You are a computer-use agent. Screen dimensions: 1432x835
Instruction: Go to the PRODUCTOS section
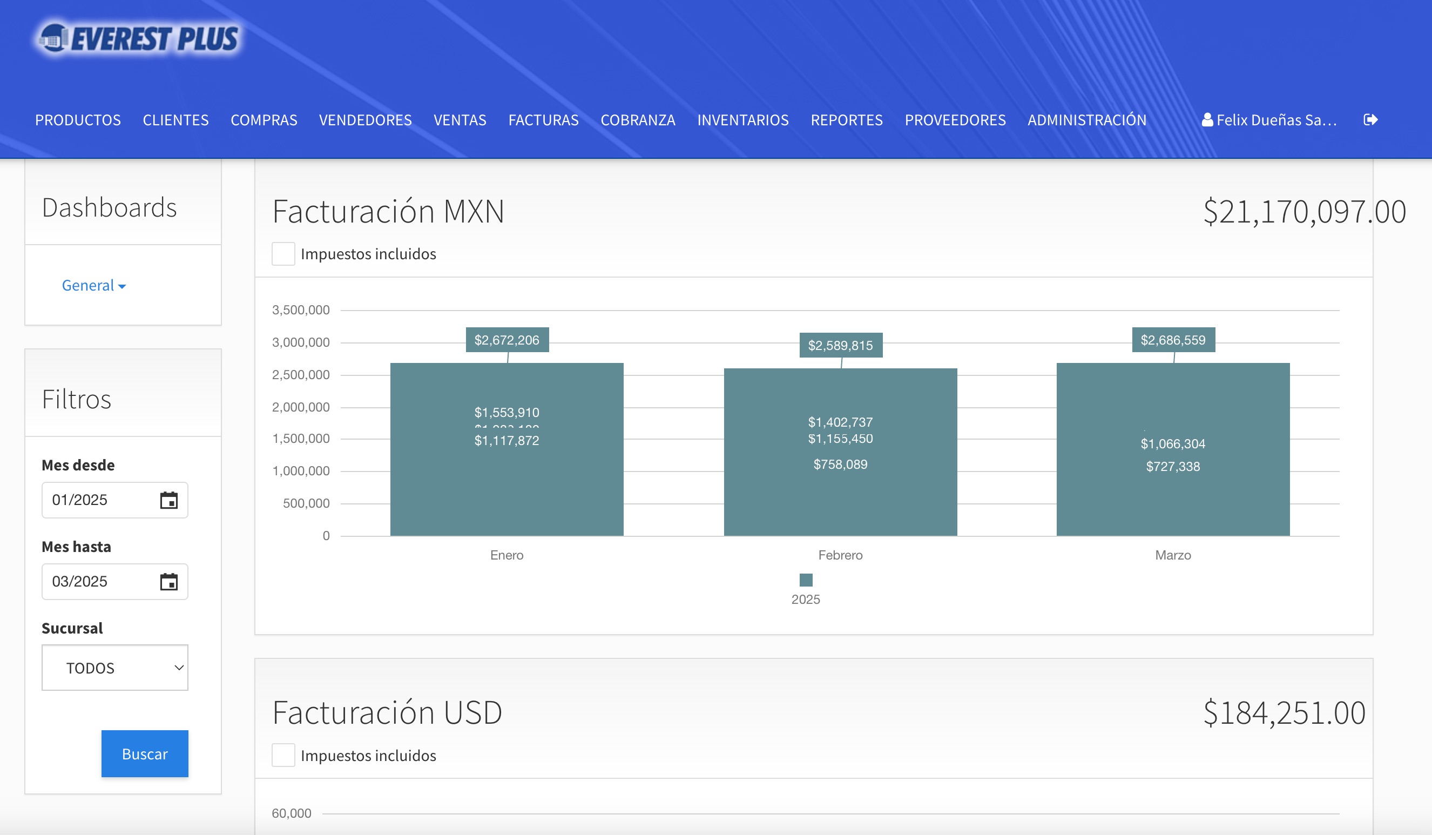pos(78,120)
